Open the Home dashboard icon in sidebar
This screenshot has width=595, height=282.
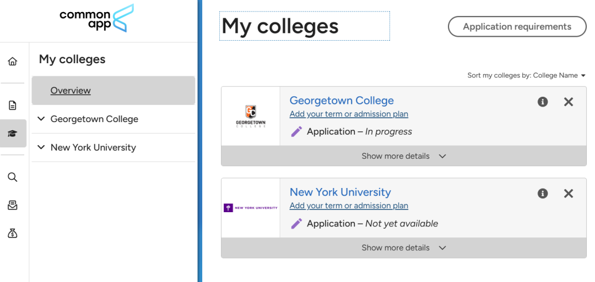point(13,62)
